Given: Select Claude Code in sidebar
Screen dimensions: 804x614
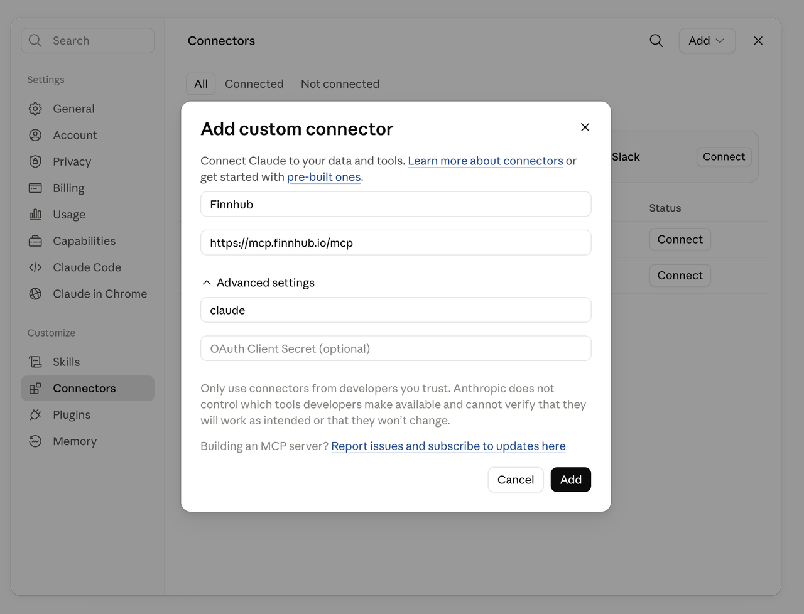Looking at the screenshot, I should coord(88,267).
